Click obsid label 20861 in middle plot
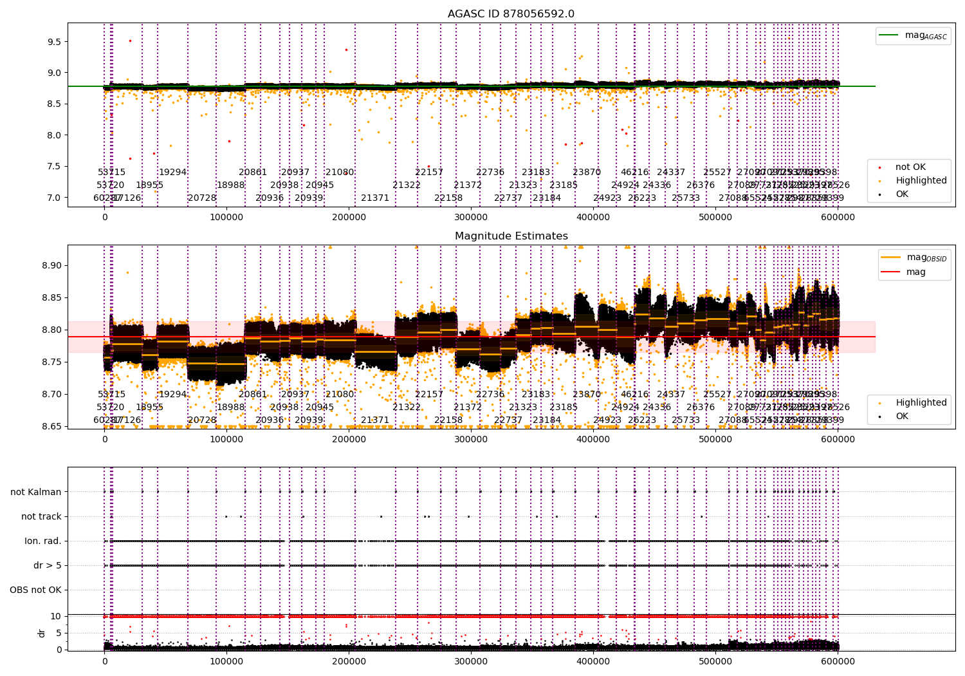 coord(253,395)
